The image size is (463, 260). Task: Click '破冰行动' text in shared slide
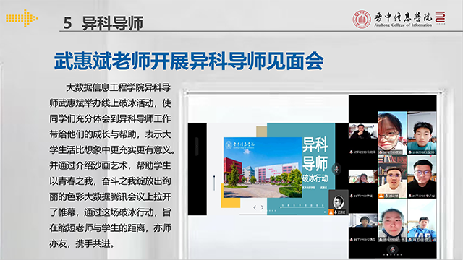click(x=315, y=178)
